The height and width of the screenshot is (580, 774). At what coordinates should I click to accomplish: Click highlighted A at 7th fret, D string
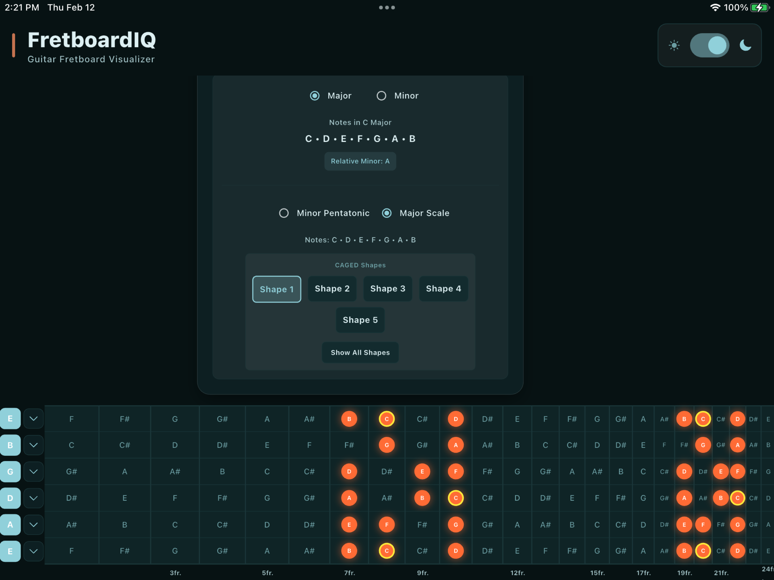click(349, 498)
